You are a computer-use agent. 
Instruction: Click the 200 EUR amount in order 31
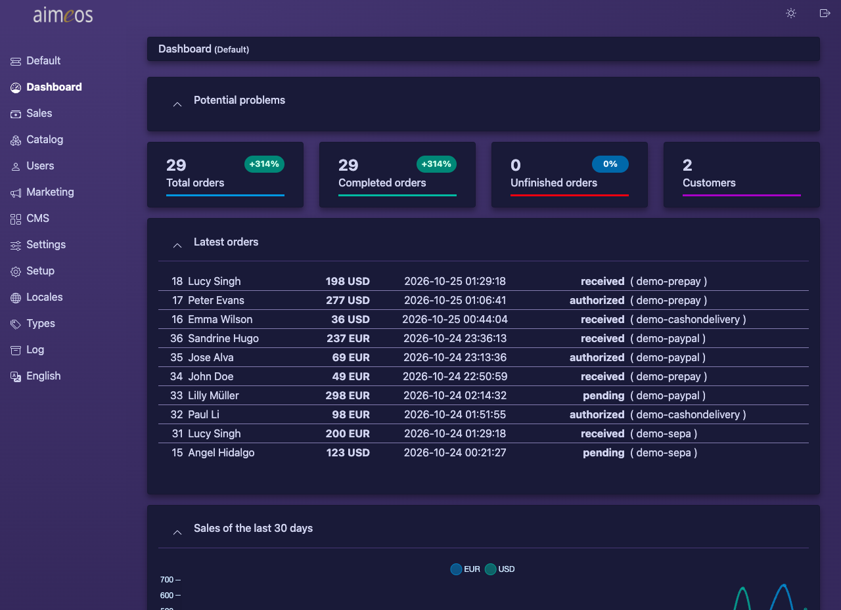pos(348,433)
